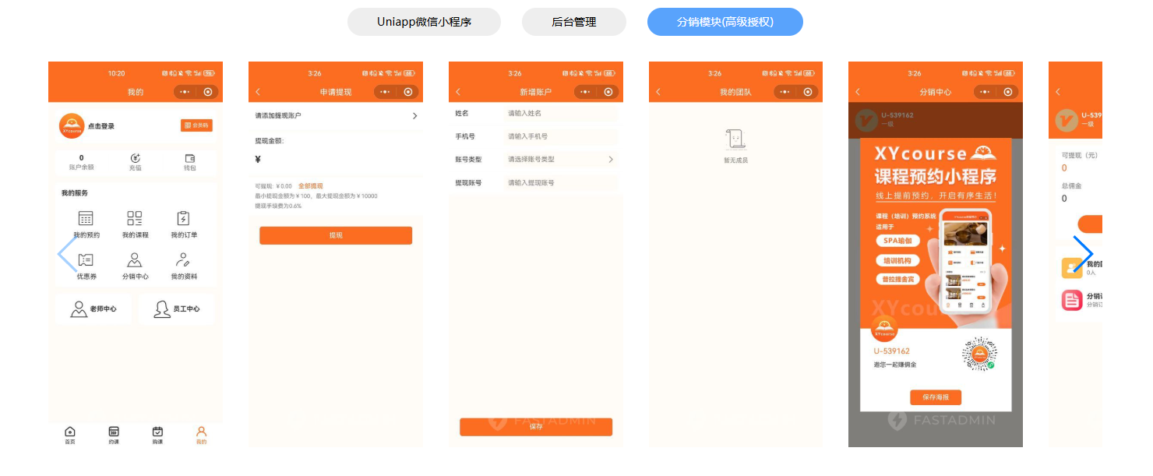Click the 姓名 input field

coord(561,113)
